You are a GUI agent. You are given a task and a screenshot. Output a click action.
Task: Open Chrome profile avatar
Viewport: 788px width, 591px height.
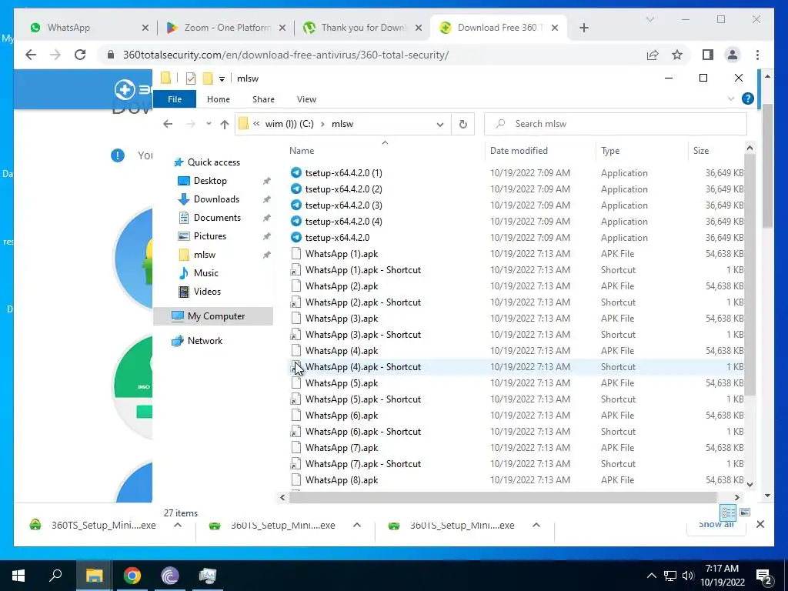pyautogui.click(x=733, y=55)
